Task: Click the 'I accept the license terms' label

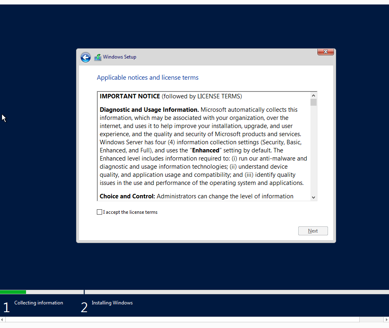Action: point(130,212)
